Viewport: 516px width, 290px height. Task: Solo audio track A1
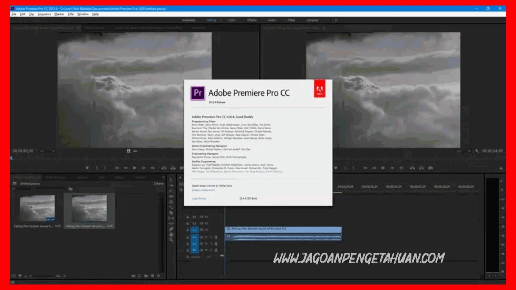pos(211,237)
